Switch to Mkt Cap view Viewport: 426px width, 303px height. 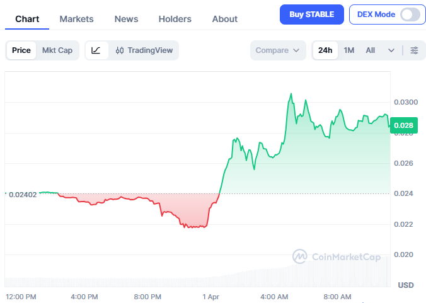coord(57,50)
